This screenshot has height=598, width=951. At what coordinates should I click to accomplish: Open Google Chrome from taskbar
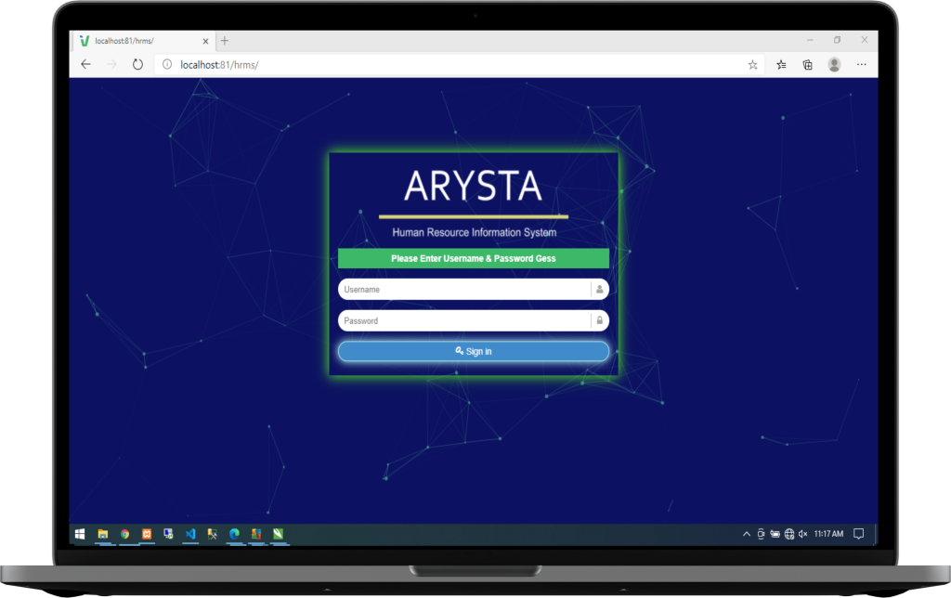(x=125, y=534)
